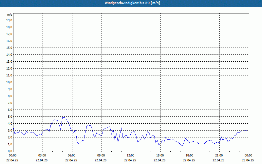Image resolution: width=262 pixels, height=164 pixels.
Task: Click the wind speed minimum after 17:00
Action: point(182,146)
